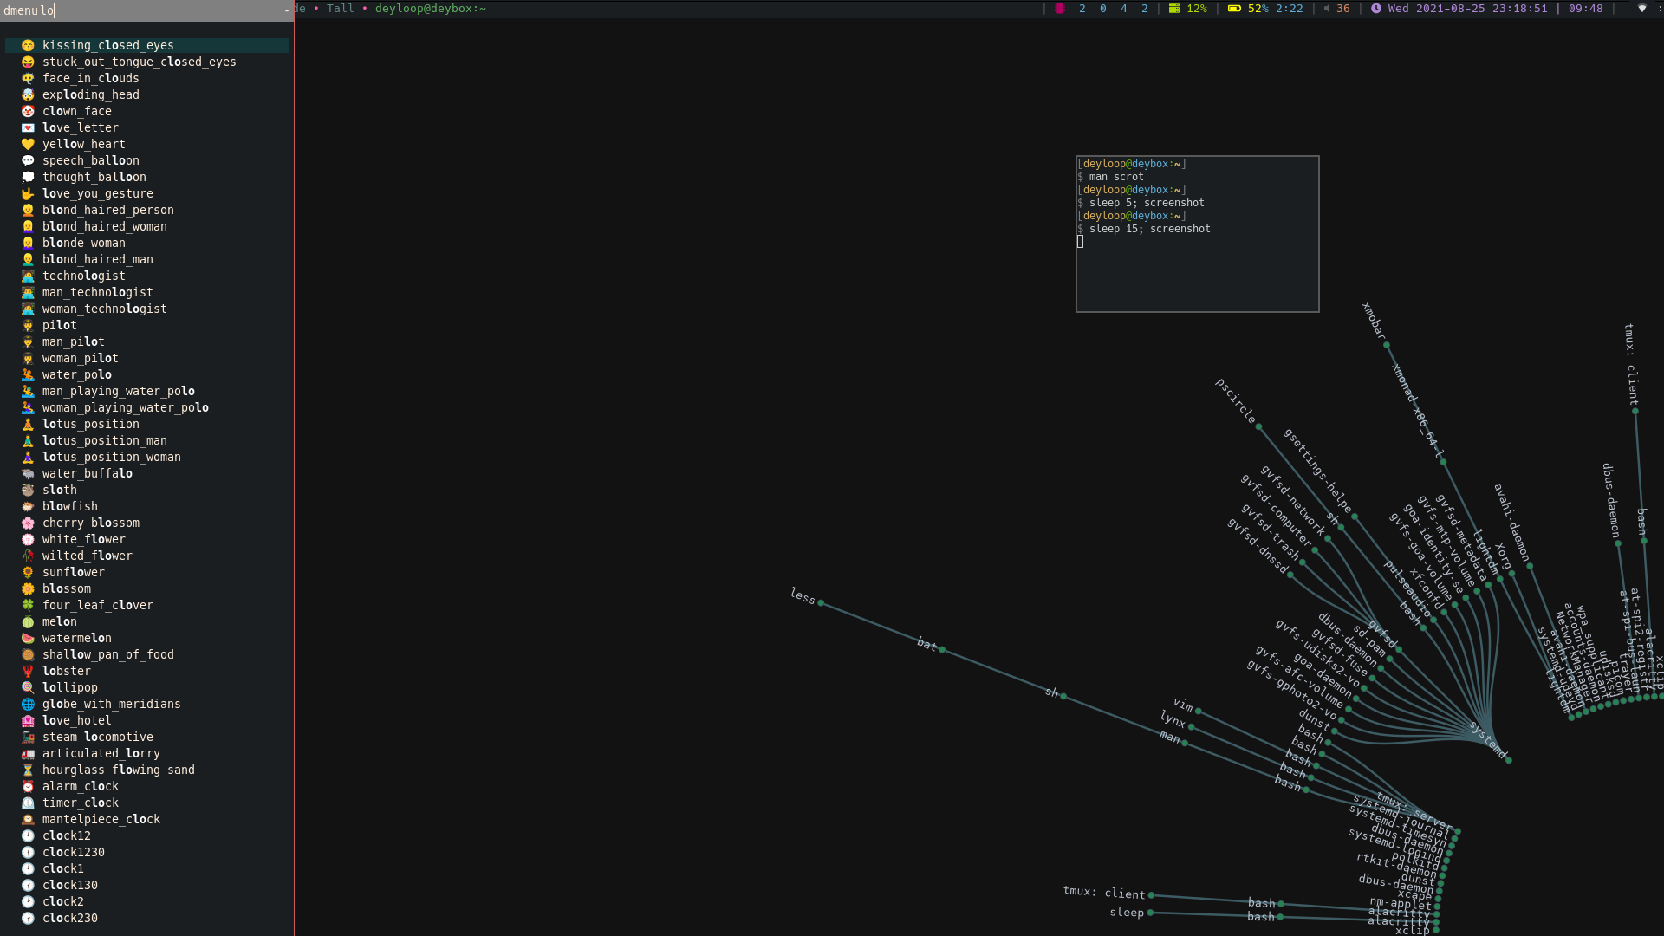Screen dimensions: 1664x936
Task: Click the lobster emoji icon
Action: tap(28, 671)
